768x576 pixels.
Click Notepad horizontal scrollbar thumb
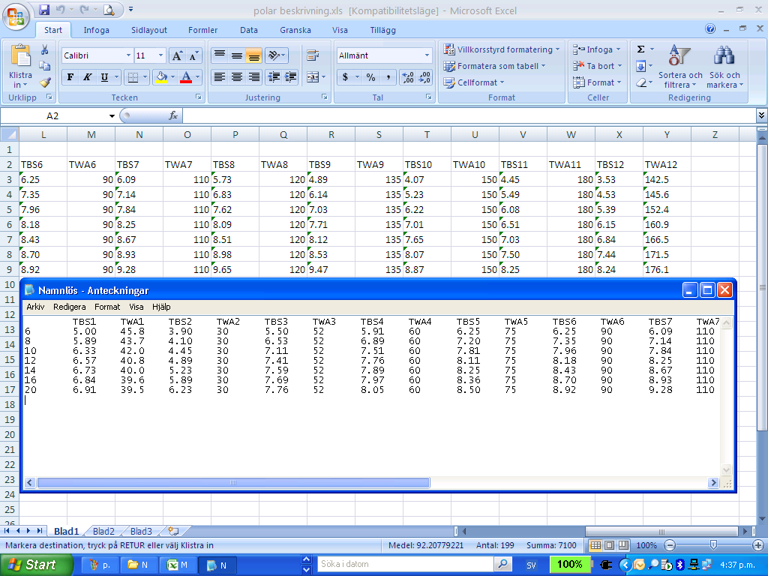pos(233,483)
